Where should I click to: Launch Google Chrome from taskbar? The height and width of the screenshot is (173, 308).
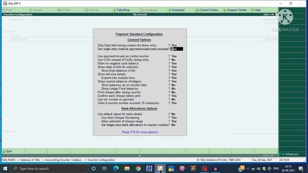[138, 169]
